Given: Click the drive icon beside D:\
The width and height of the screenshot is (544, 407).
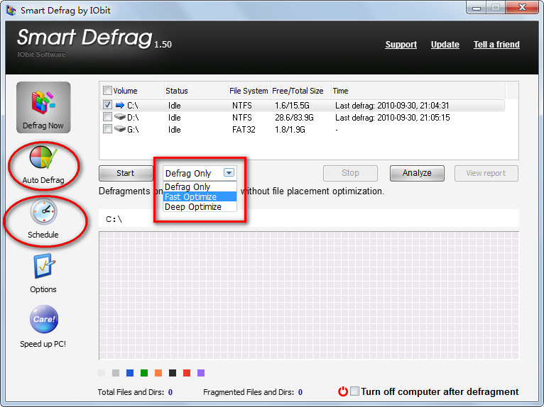Looking at the screenshot, I should pos(120,117).
